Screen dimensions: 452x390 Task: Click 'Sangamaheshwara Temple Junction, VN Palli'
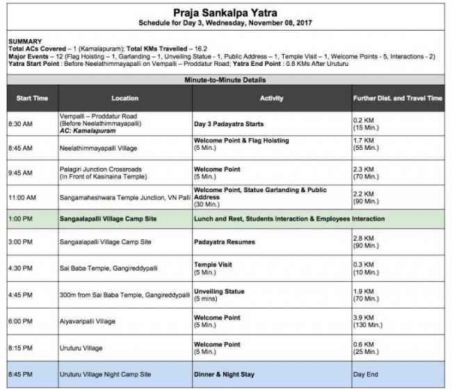[124, 198]
